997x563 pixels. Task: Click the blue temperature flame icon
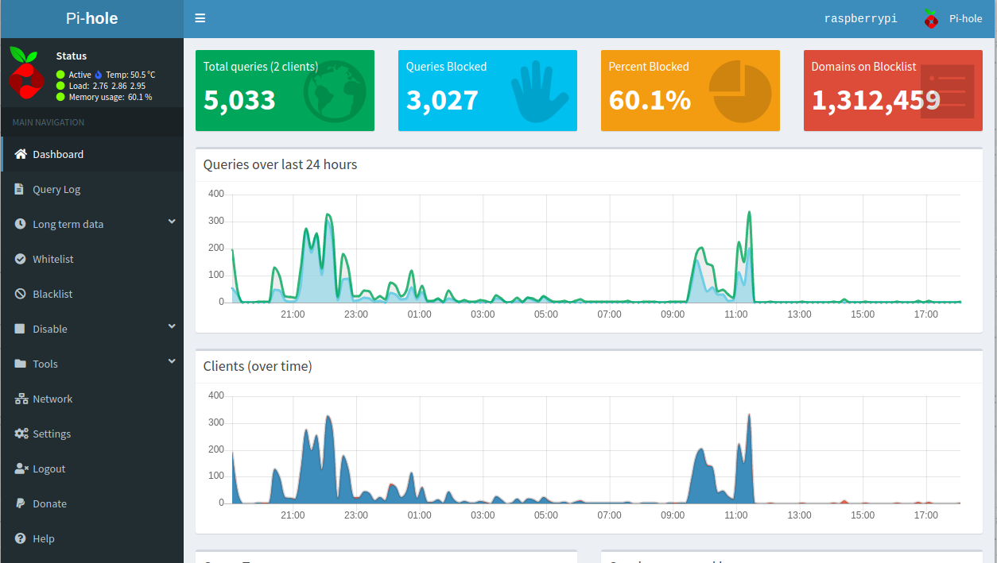point(99,75)
